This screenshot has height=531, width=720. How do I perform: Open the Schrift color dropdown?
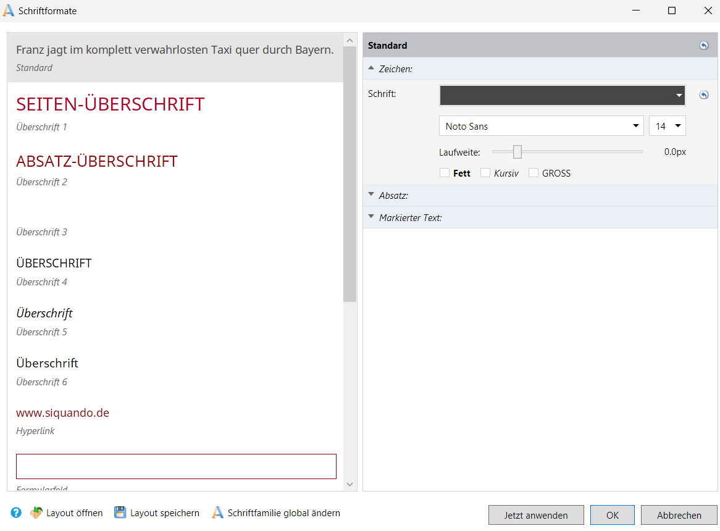(x=679, y=96)
